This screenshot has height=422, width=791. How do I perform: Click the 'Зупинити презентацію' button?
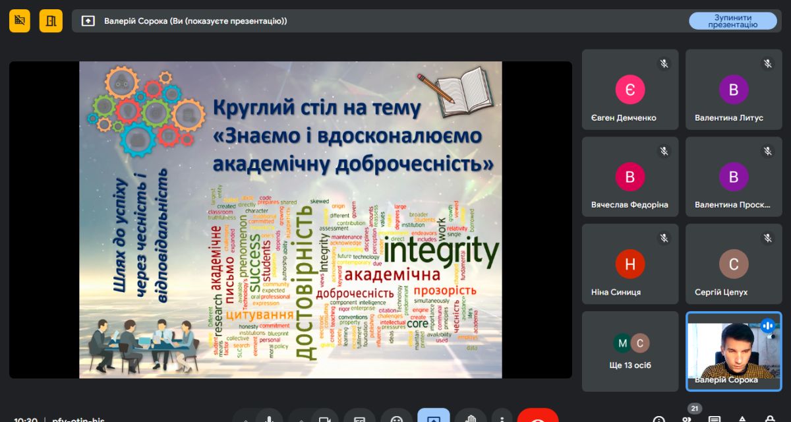click(732, 21)
